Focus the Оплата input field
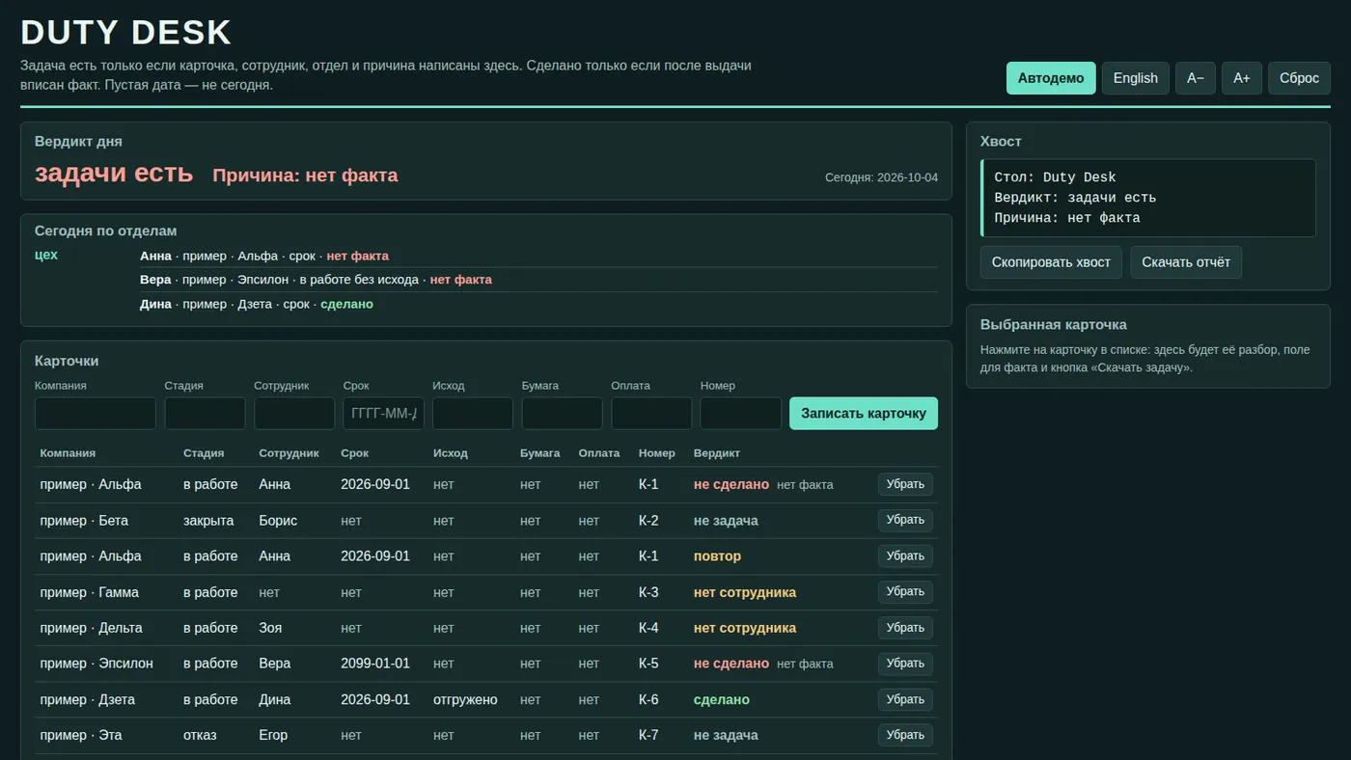This screenshot has height=760, width=1351. point(651,414)
